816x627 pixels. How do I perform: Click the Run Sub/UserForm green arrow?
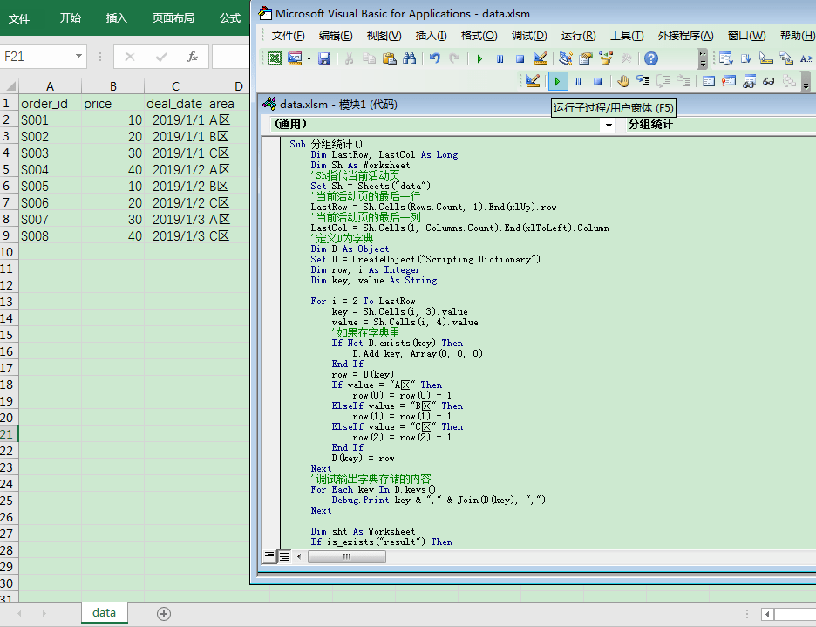558,81
